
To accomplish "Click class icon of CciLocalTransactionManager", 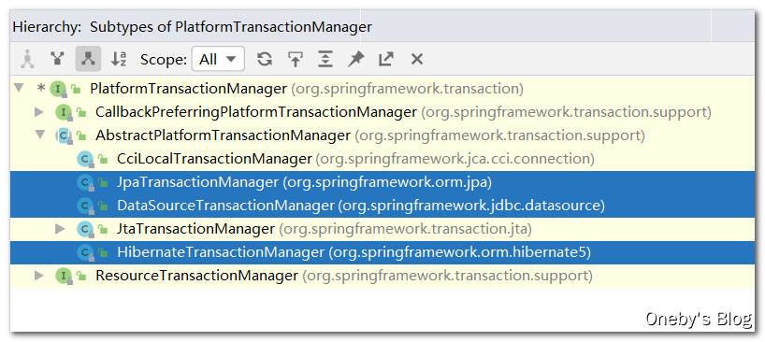I will 85,159.
